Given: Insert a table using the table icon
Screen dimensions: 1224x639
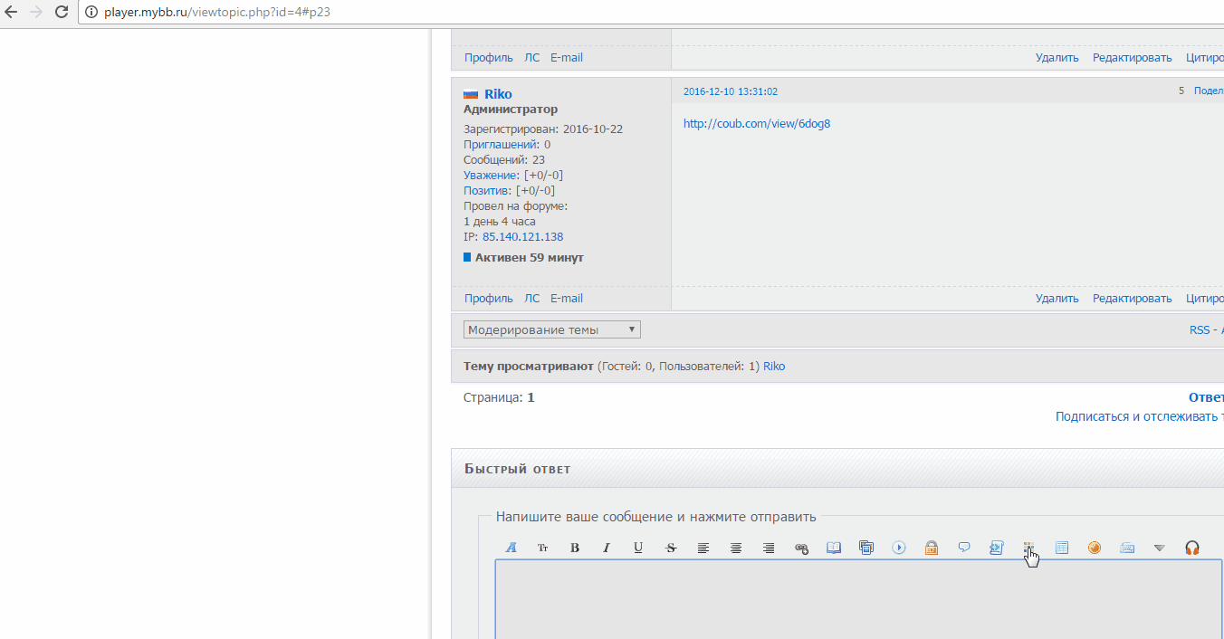Looking at the screenshot, I should point(1062,548).
